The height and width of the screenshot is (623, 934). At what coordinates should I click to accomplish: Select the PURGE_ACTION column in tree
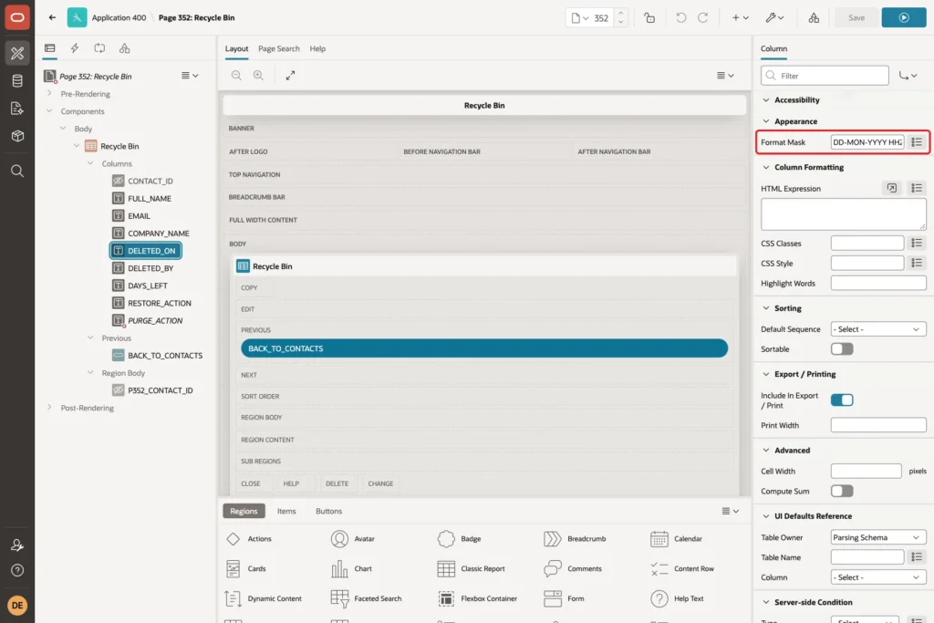(x=155, y=320)
